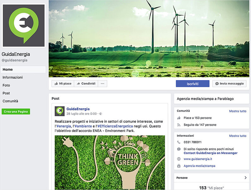Click the thumbs-up icon in Comunità panel
This screenshot has height=190, width=251.
pyautogui.click(x=179, y=118)
